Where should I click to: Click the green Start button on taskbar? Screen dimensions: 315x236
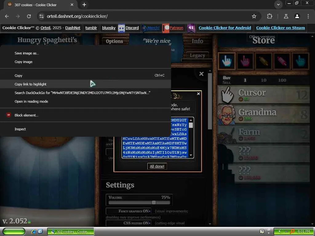click(14, 232)
